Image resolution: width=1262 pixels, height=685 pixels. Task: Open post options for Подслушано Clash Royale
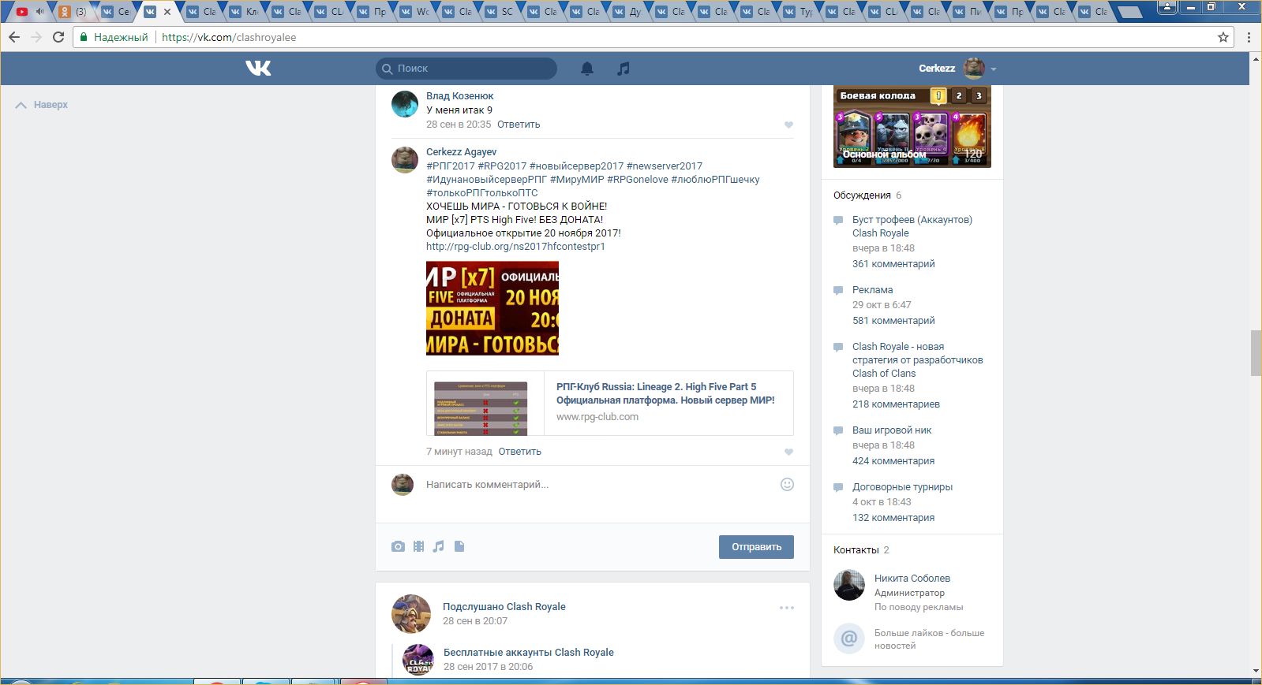point(787,608)
